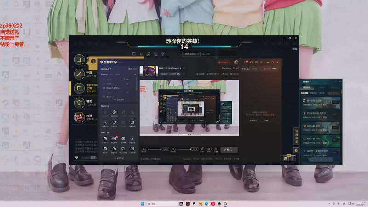Open the hamburger menu in 直播伴侣 title bar
The height and width of the screenshot is (207, 368).
tap(261, 62)
